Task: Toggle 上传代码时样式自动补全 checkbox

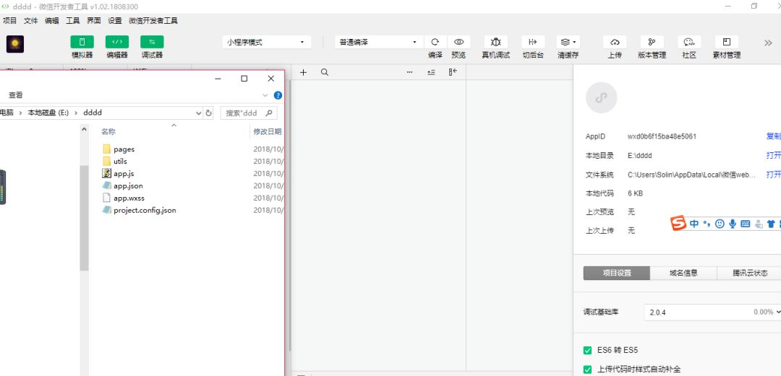Action: coord(587,370)
